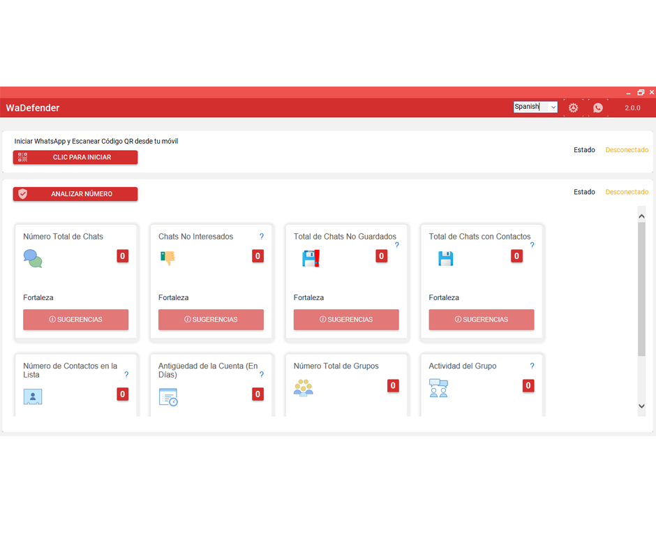
Task: Click the floppy disk alert icon in Chats No Guardados
Action: coord(311,258)
